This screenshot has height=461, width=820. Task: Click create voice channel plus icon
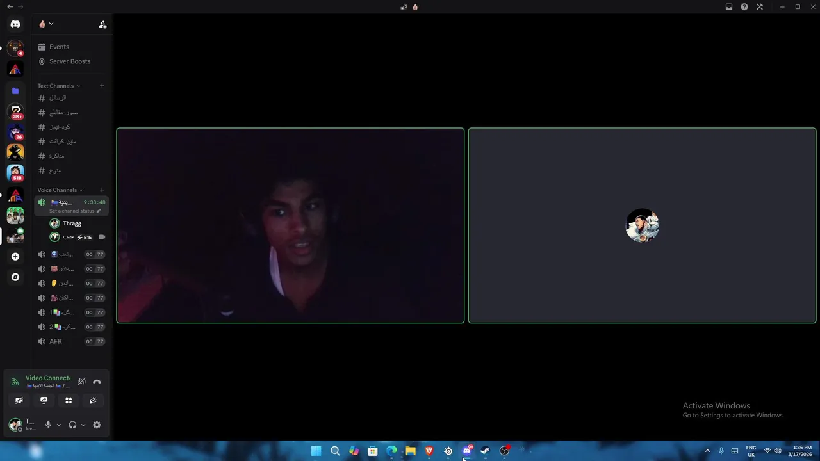pos(102,190)
